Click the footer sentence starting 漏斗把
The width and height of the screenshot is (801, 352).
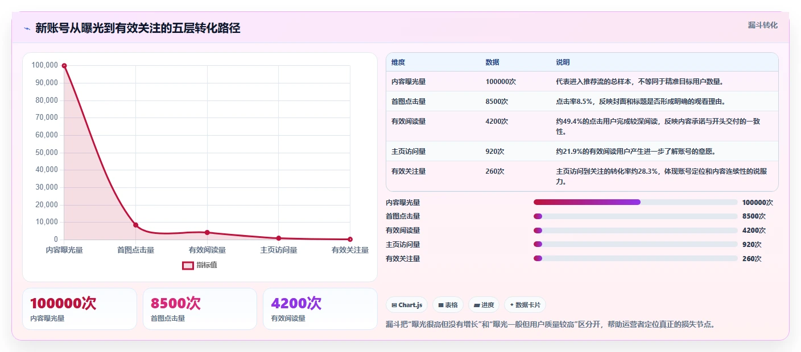(x=550, y=325)
